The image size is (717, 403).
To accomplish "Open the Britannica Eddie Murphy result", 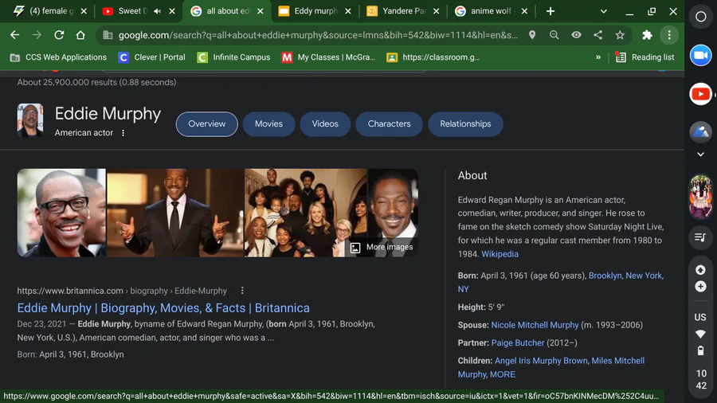I will tap(163, 308).
